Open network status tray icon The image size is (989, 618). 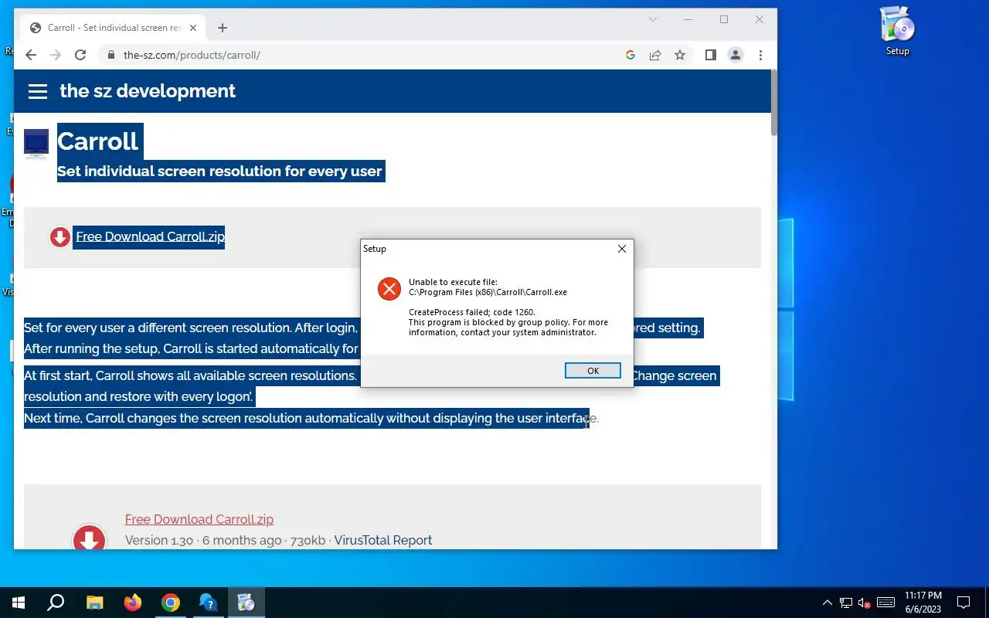pos(846,603)
